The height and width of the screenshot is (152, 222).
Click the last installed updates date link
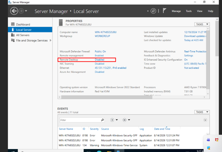tap(195, 32)
